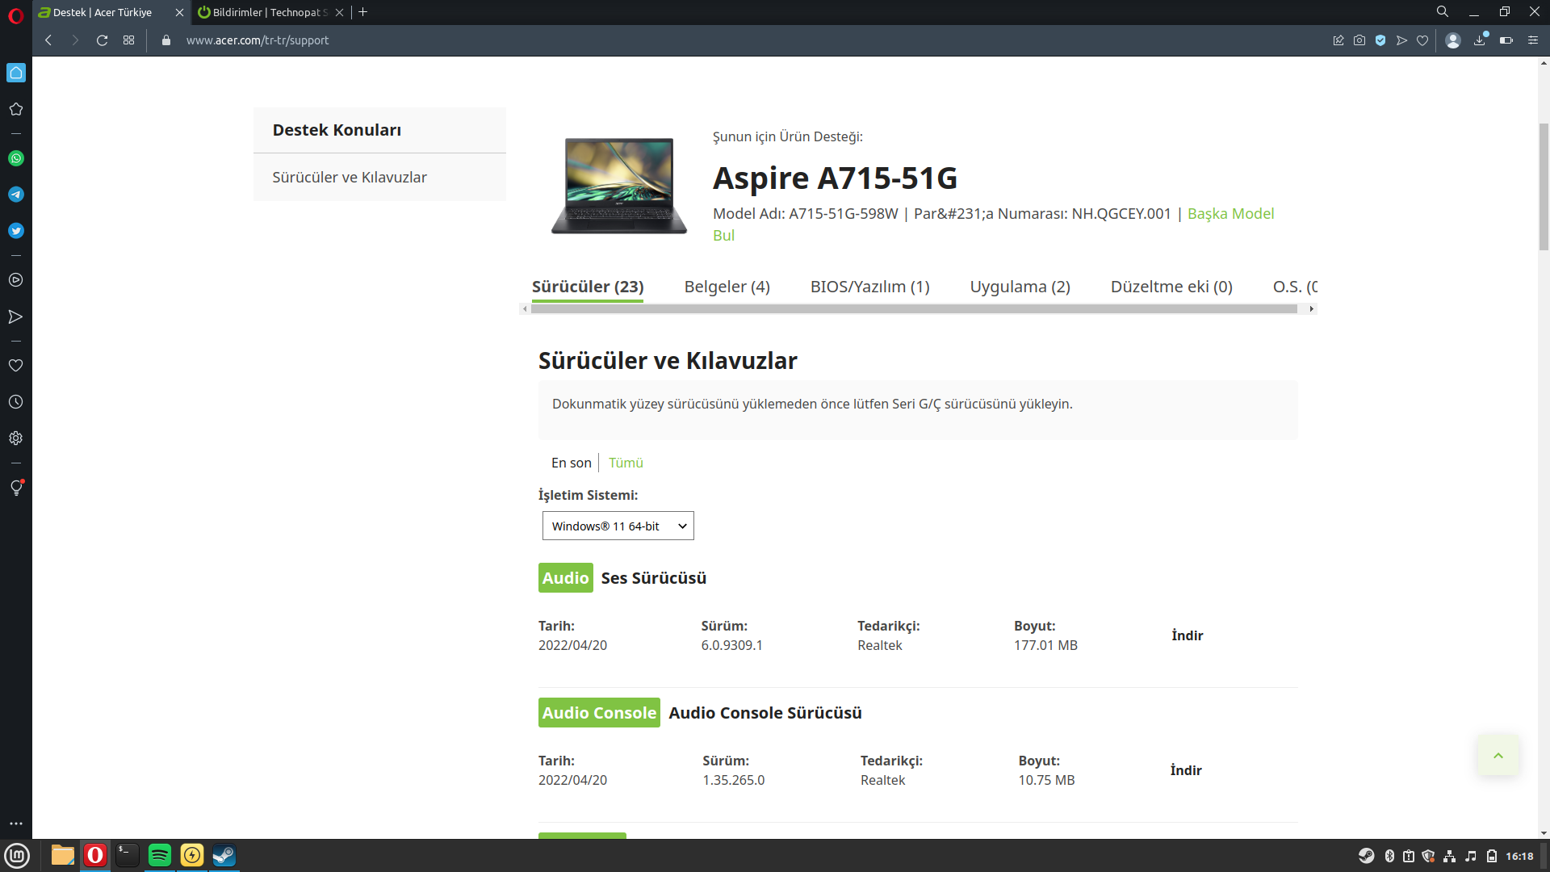
Task: Open the İşletim Sistemi dropdown
Action: (618, 526)
